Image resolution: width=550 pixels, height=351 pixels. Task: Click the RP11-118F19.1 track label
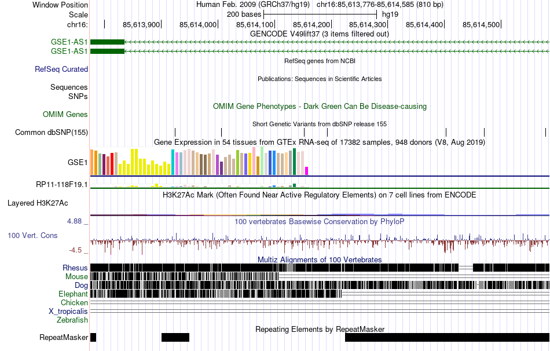point(62,184)
